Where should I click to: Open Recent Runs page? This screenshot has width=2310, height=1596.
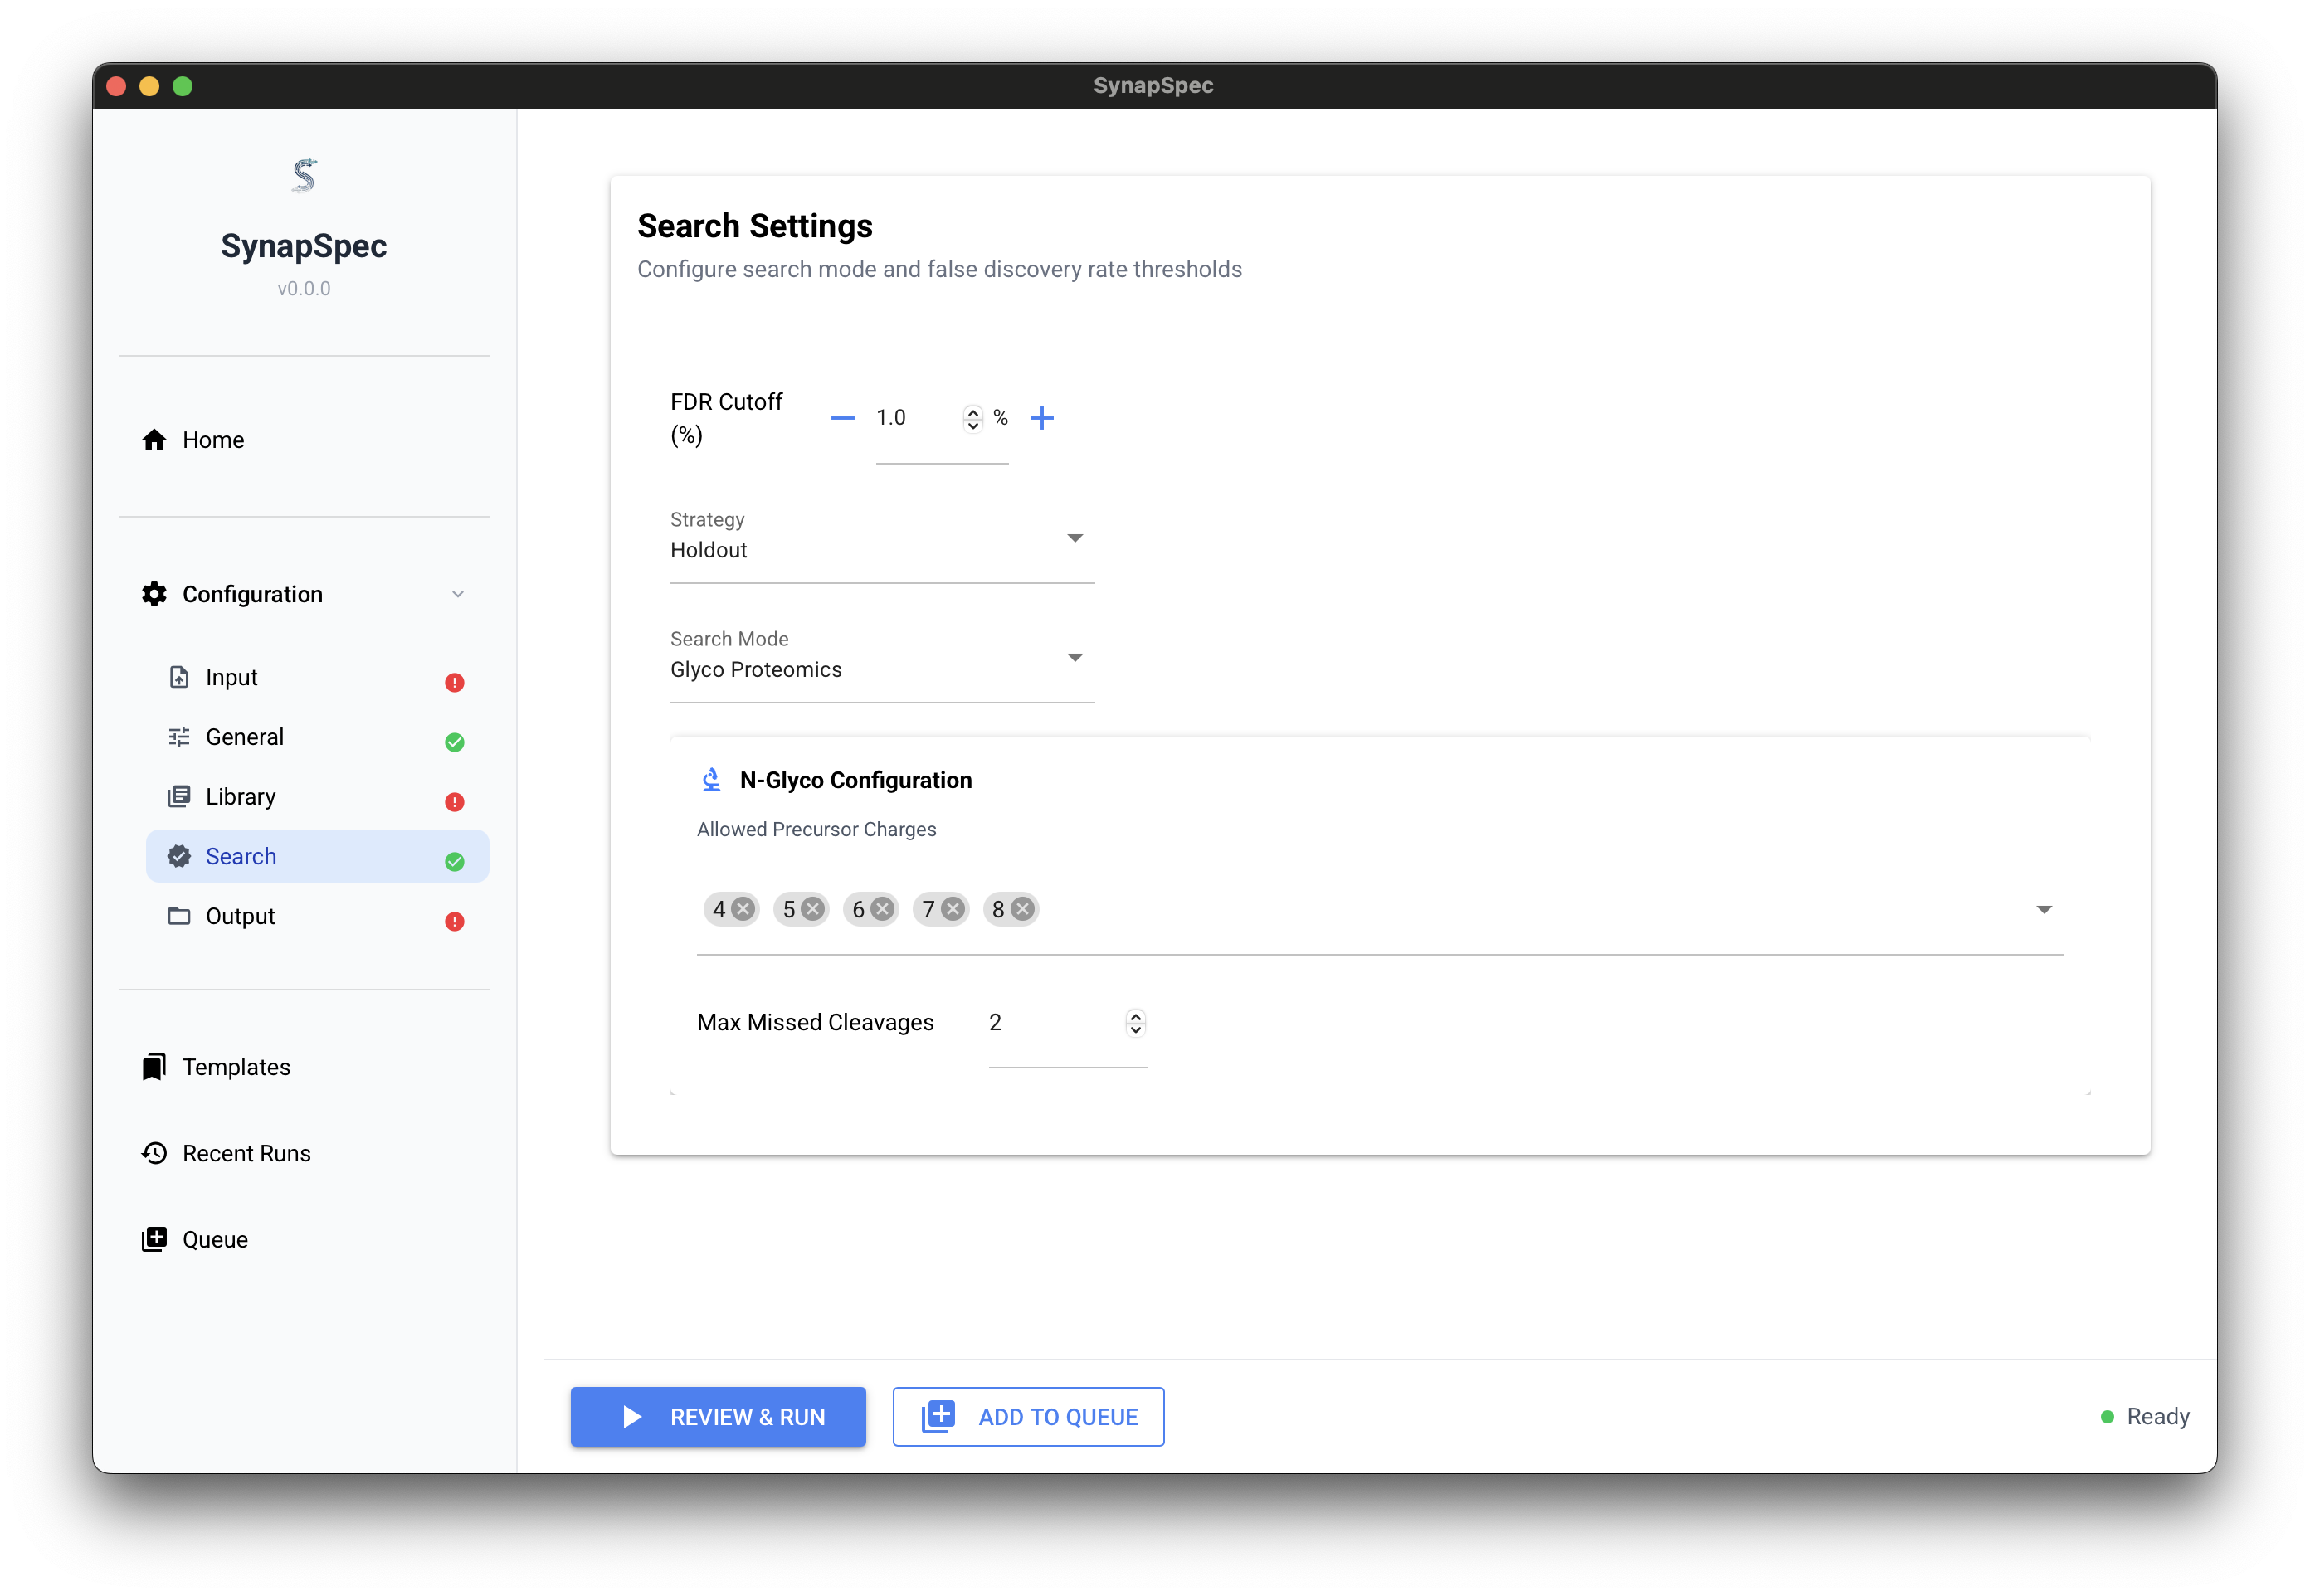click(x=304, y=1153)
